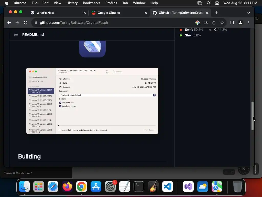Open Terms & Conditions in background window
The width and height of the screenshot is (262, 197).
click(18, 173)
